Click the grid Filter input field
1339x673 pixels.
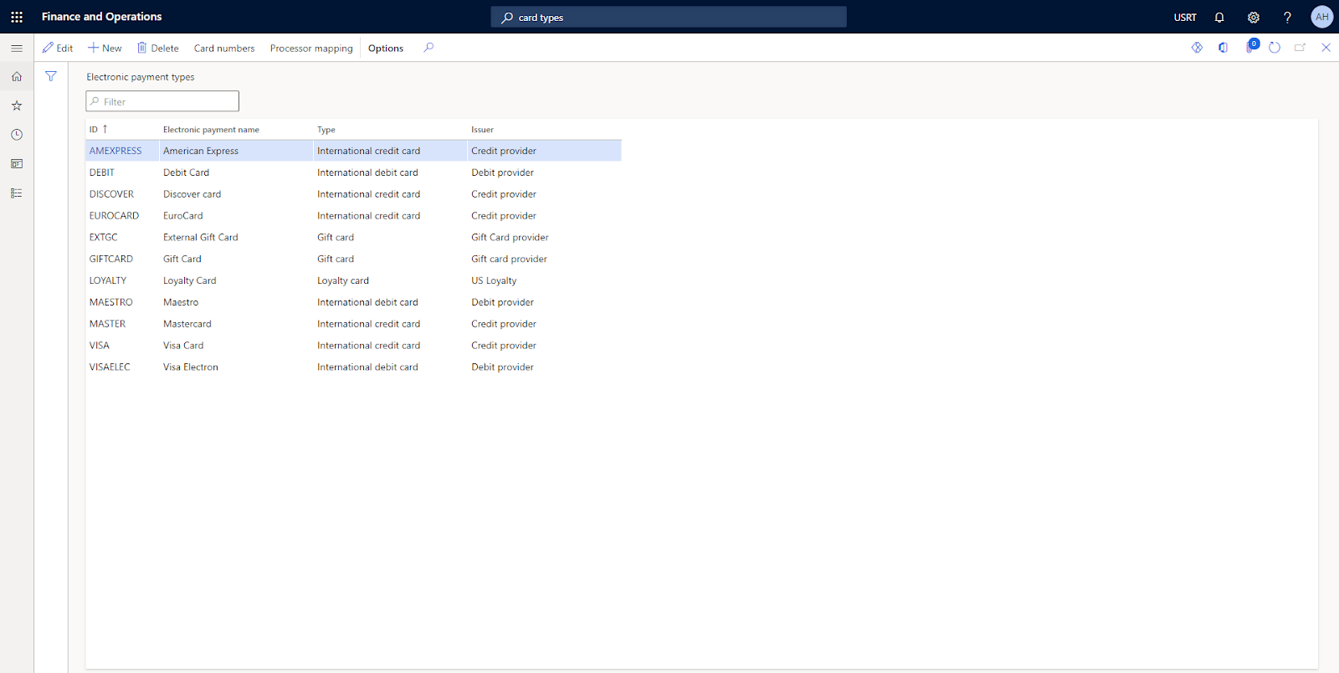click(162, 101)
